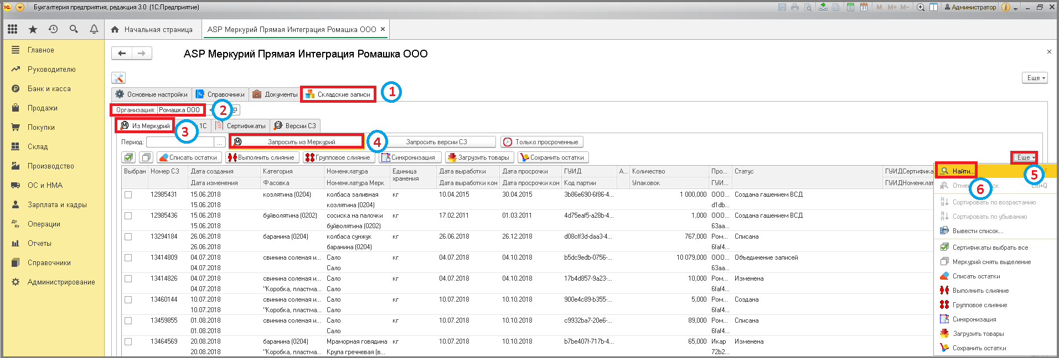Click the get link icon in title bar
Screen dimensions: 1059x358
[823, 7]
